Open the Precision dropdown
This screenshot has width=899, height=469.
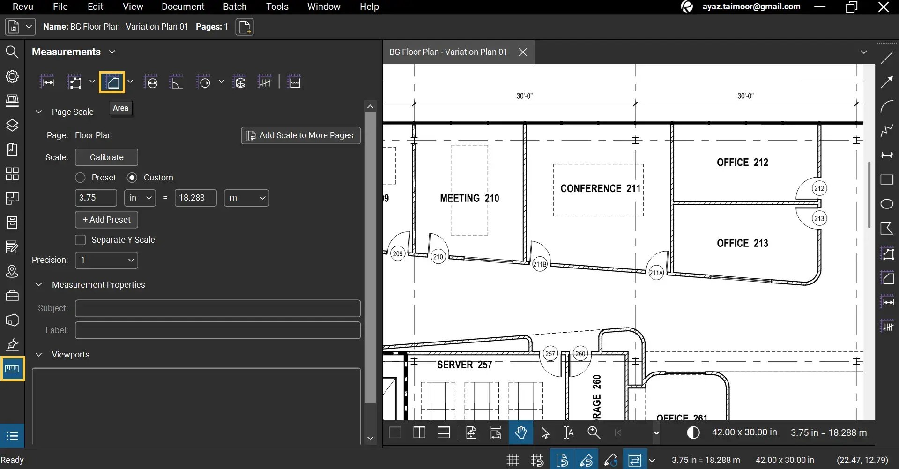click(x=106, y=260)
